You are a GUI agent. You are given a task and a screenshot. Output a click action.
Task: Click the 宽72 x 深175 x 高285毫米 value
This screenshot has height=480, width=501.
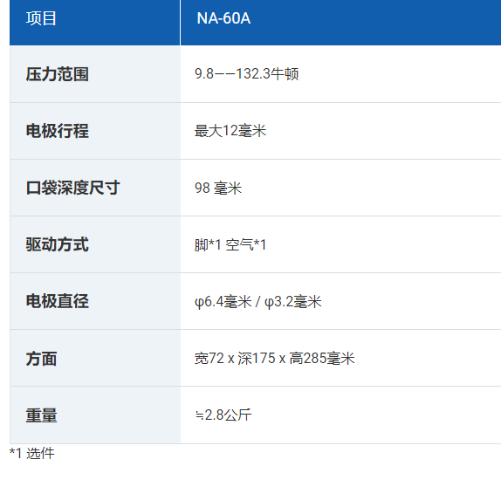click(x=274, y=358)
